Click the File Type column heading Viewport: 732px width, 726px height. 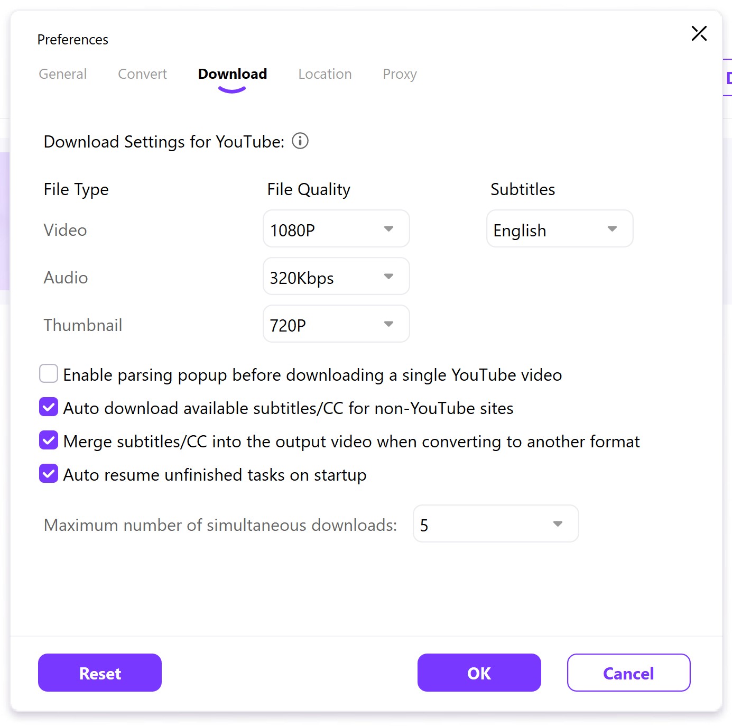coord(76,189)
